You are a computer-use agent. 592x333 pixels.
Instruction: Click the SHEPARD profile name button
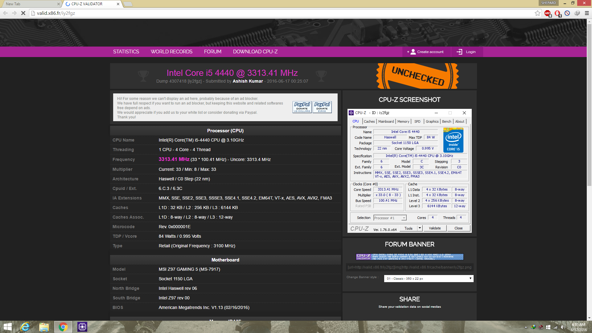[549, 3]
